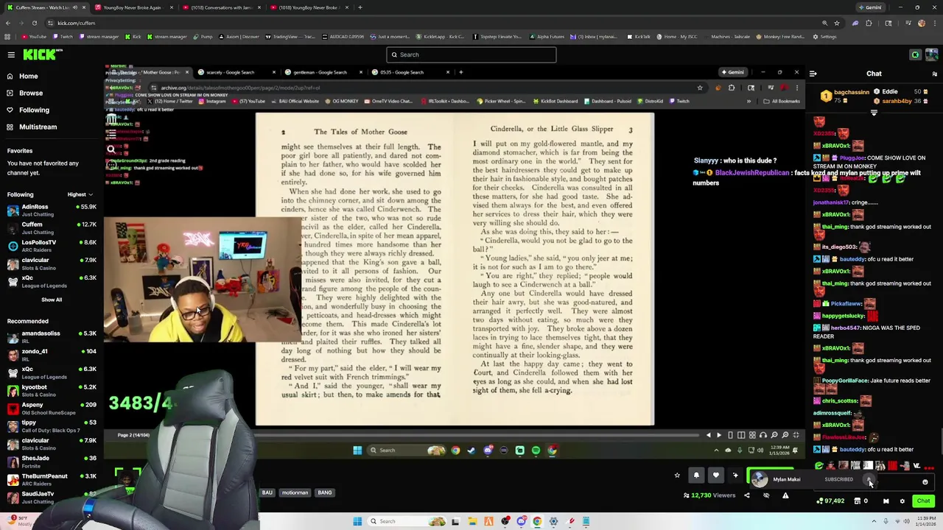Show hidden system tray icons chevron
This screenshot has width=943, height=530.
tap(875, 521)
